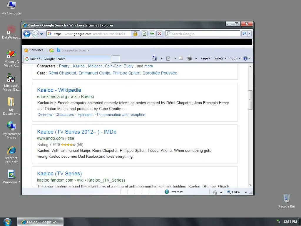The image size is (301, 226).
Task: Click the Internet zone status indicator
Action: 174,192
